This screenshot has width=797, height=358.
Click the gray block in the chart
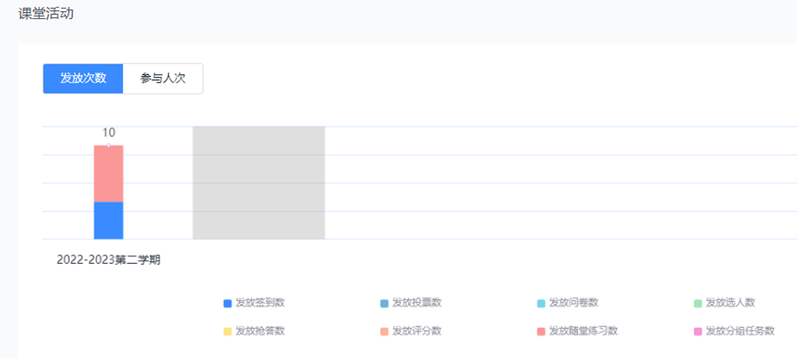click(259, 182)
